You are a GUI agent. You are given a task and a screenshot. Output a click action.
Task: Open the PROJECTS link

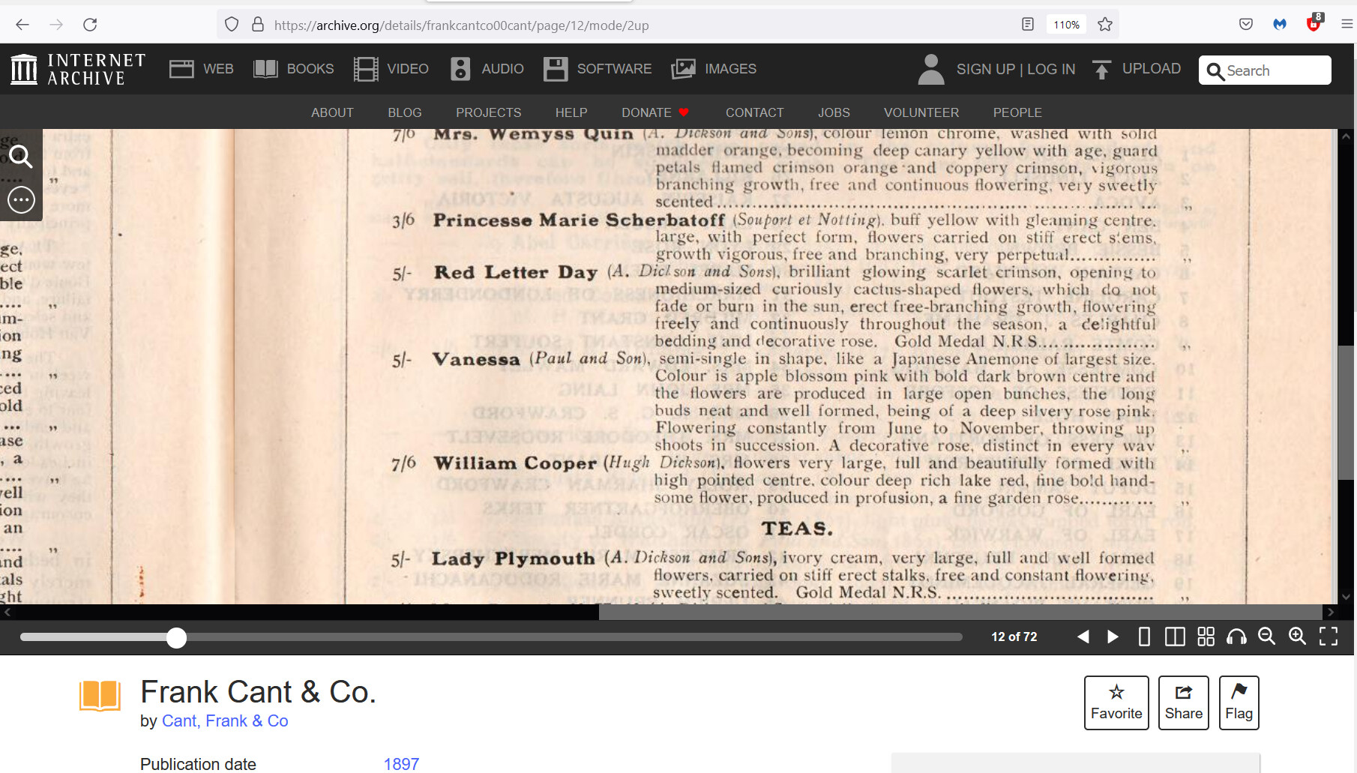click(x=489, y=112)
